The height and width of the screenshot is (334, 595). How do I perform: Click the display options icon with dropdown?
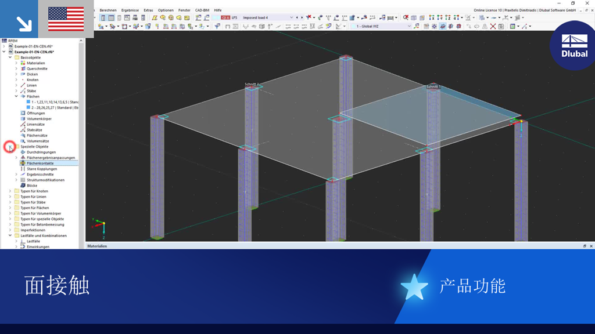(x=514, y=26)
